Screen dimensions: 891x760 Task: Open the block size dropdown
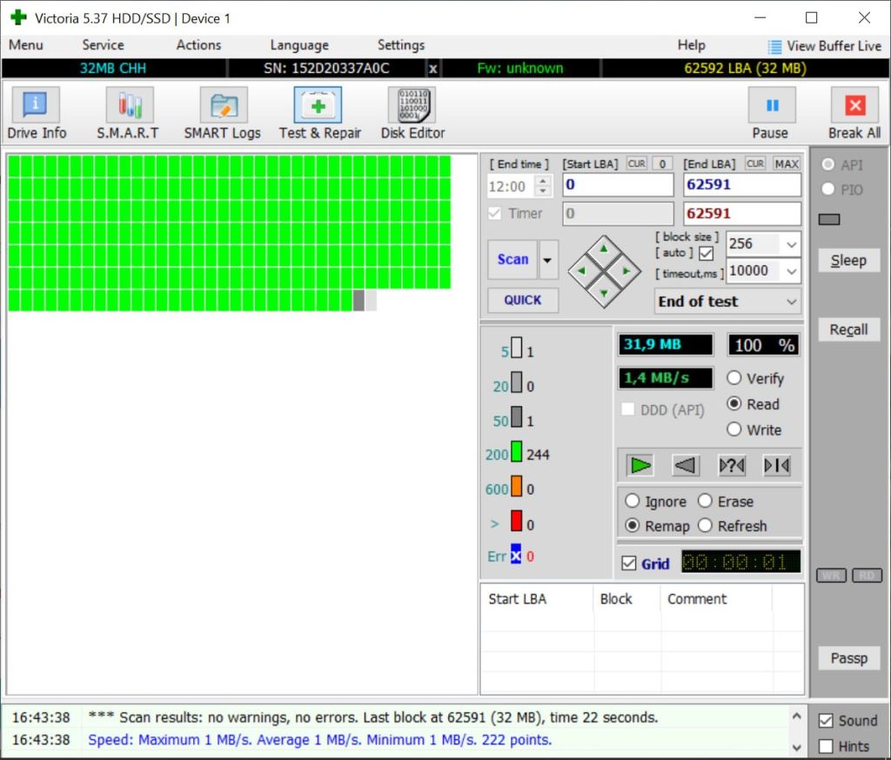point(792,244)
